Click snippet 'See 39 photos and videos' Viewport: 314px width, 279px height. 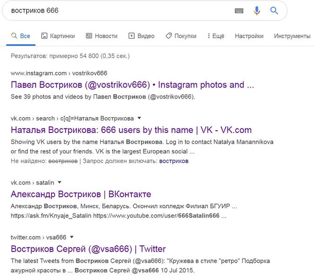pos(103,97)
